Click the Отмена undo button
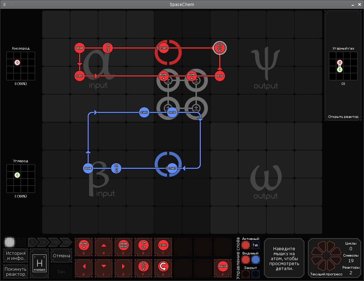The width and height of the screenshot is (364, 281). click(61, 256)
